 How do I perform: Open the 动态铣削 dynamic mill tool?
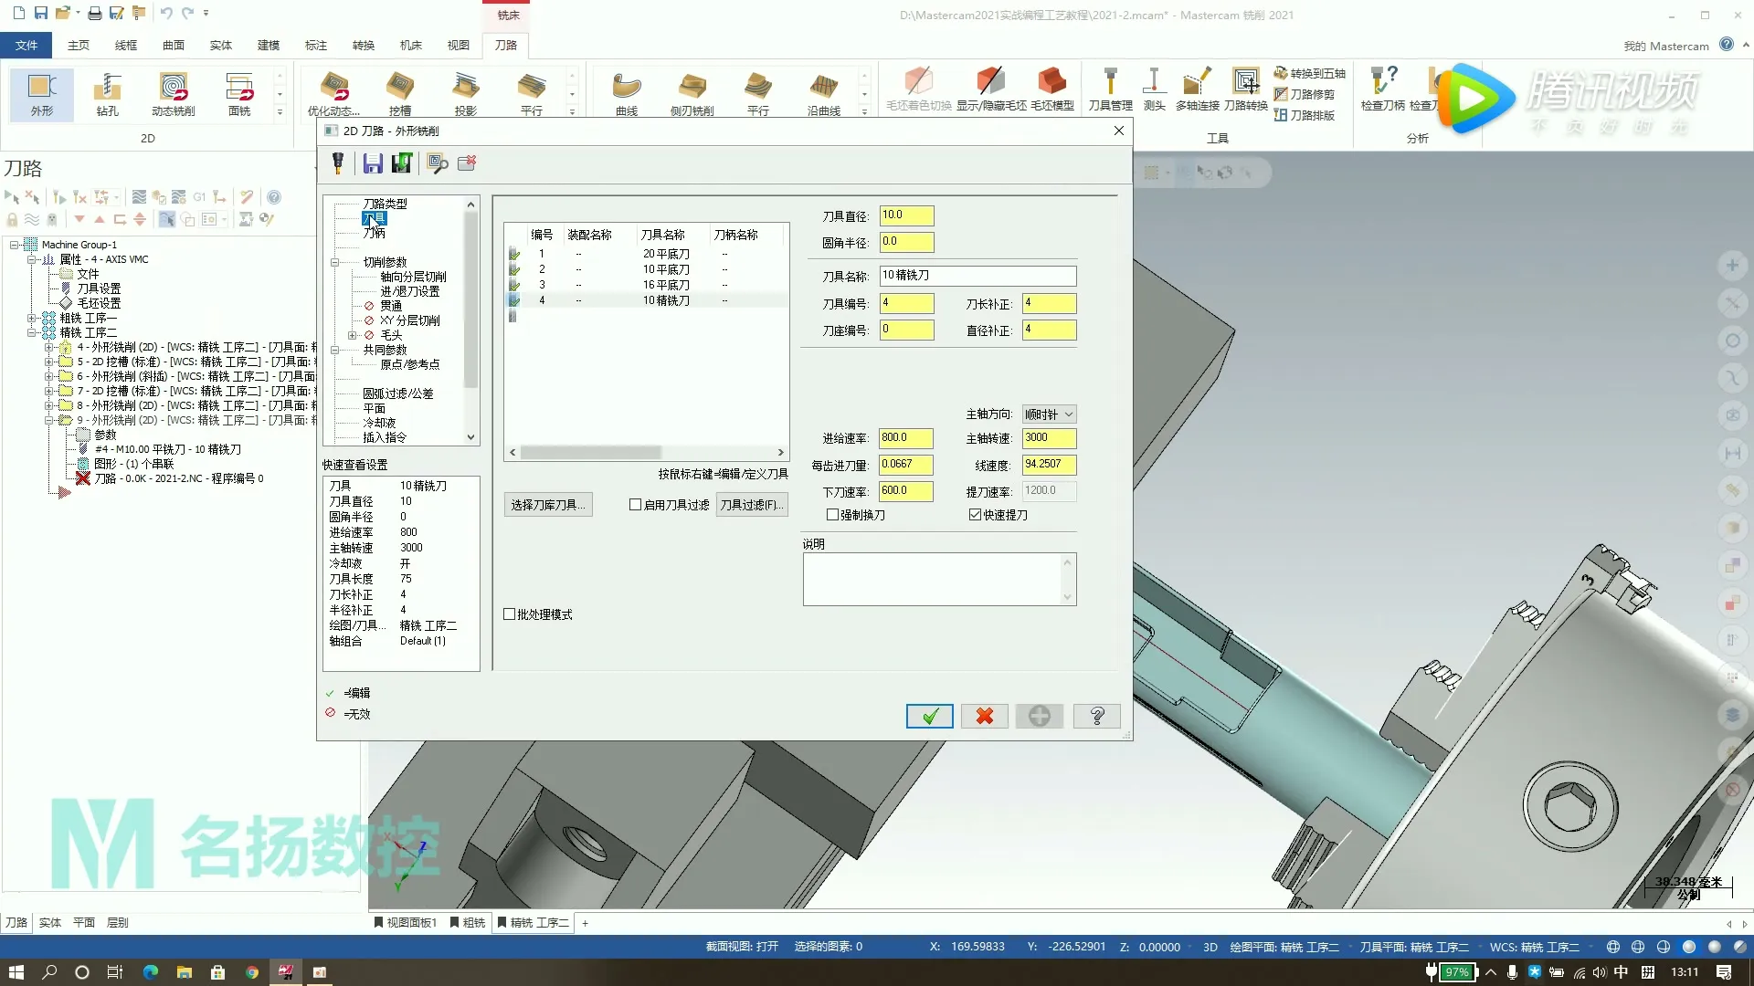pos(173,93)
